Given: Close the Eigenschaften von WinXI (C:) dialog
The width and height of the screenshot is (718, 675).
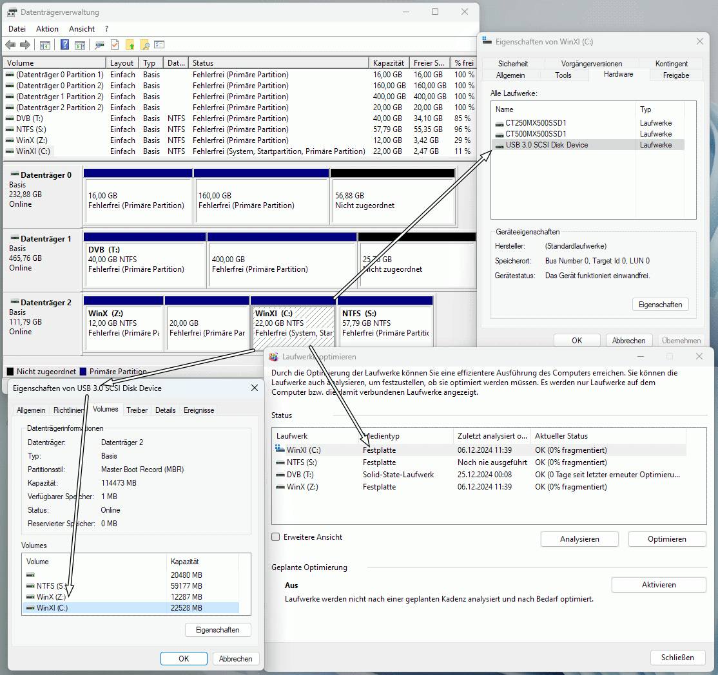Looking at the screenshot, I should [700, 42].
